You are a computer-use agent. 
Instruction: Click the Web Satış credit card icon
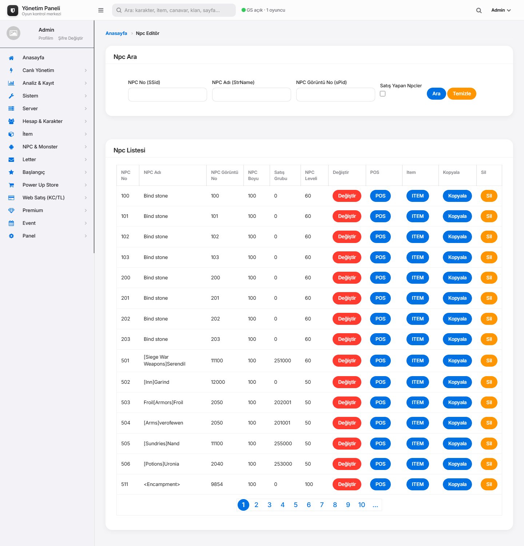click(11, 198)
